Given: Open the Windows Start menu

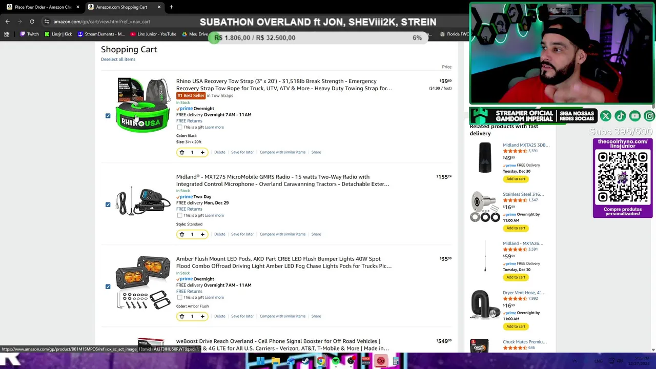Looking at the screenshot, I should [x=260, y=361].
